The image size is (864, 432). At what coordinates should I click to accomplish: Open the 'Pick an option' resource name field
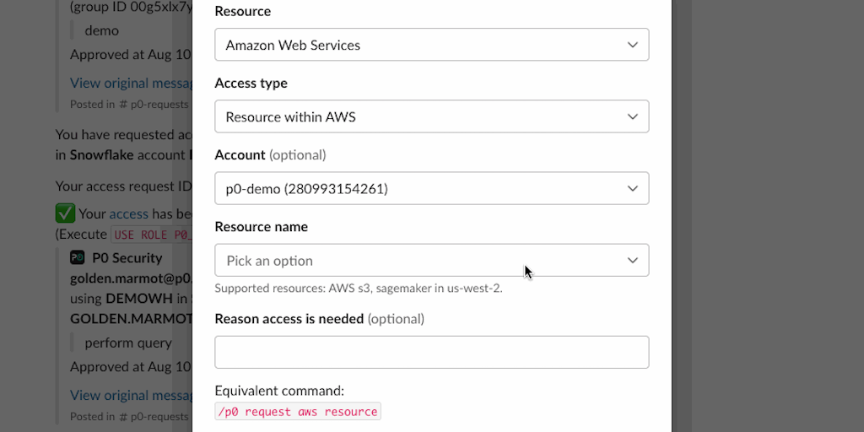tap(422, 261)
